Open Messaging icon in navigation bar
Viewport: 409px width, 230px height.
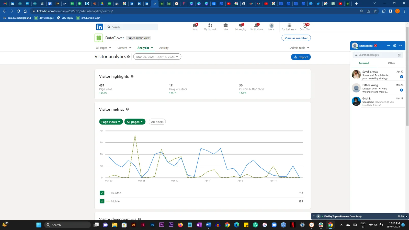(241, 27)
